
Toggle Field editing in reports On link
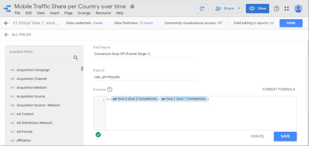tap(272, 23)
